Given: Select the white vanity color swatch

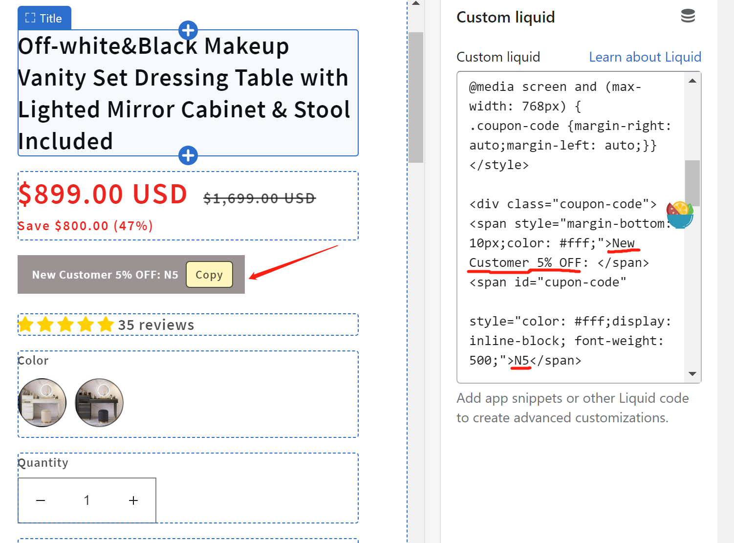Looking at the screenshot, I should [43, 403].
